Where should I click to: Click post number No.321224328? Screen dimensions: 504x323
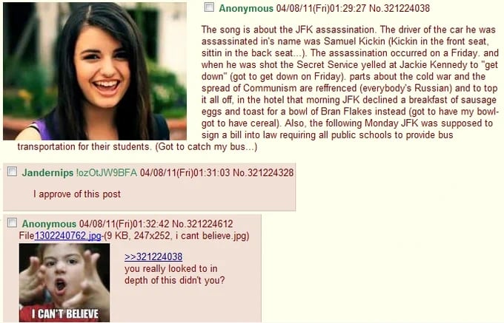263,173
